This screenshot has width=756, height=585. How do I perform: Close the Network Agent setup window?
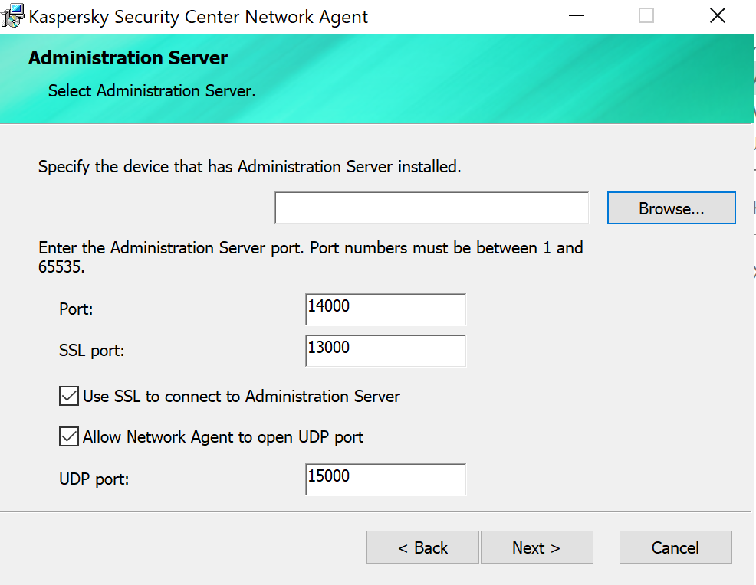pyautogui.click(x=717, y=16)
